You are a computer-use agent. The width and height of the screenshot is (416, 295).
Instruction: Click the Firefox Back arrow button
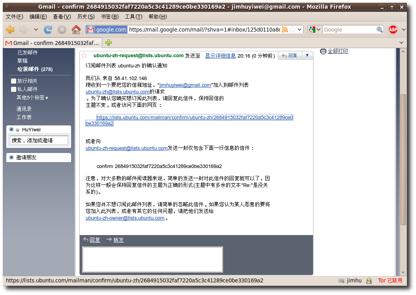coord(10,30)
